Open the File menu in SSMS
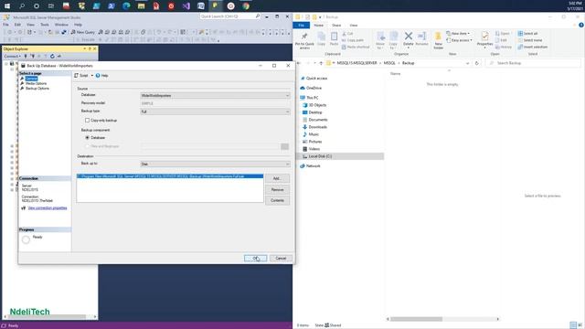The image size is (585, 329). (x=6, y=25)
